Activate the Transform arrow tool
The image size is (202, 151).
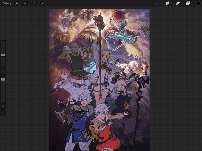pyautogui.click(x=42, y=3)
